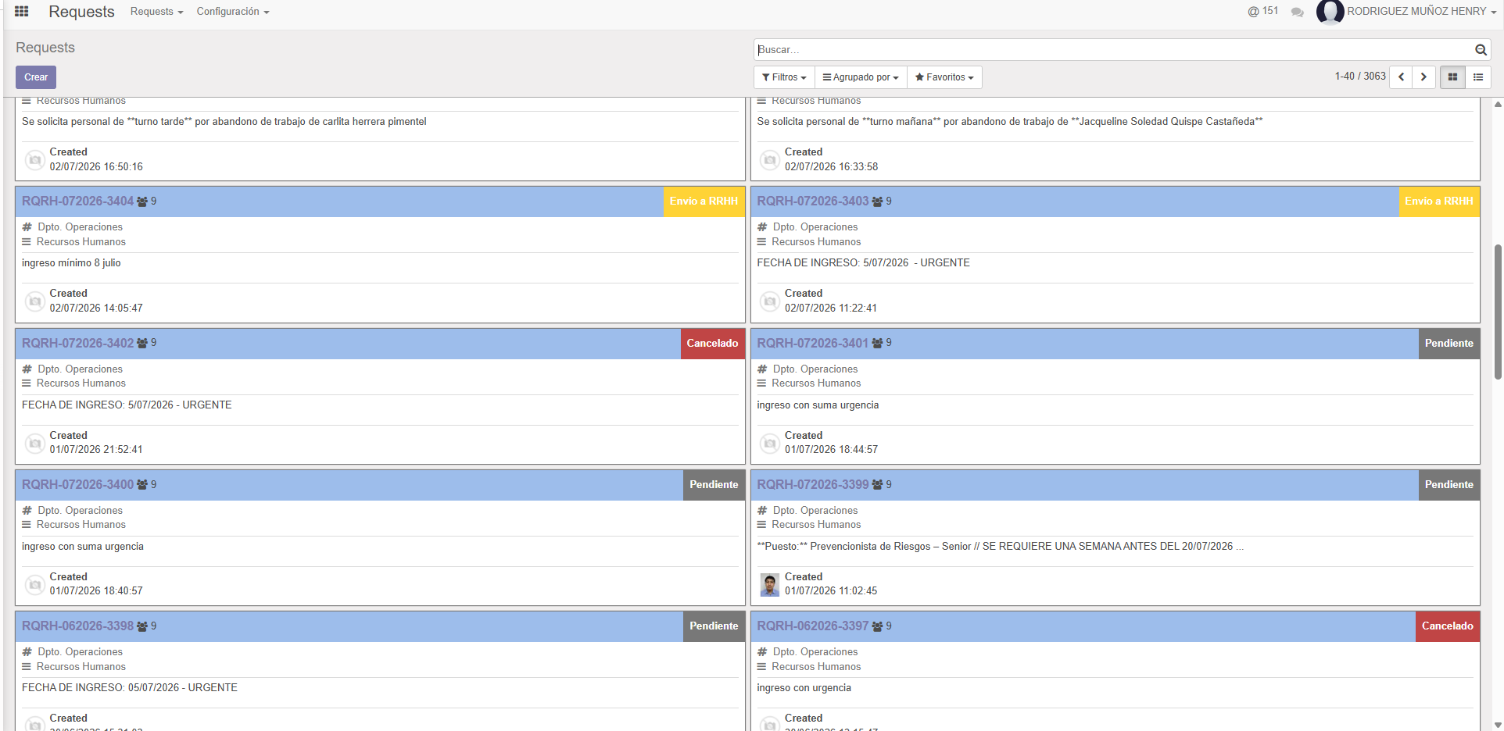Click the vertical scrollbar thumb
Image resolution: width=1504 pixels, height=731 pixels.
[x=1498, y=312]
